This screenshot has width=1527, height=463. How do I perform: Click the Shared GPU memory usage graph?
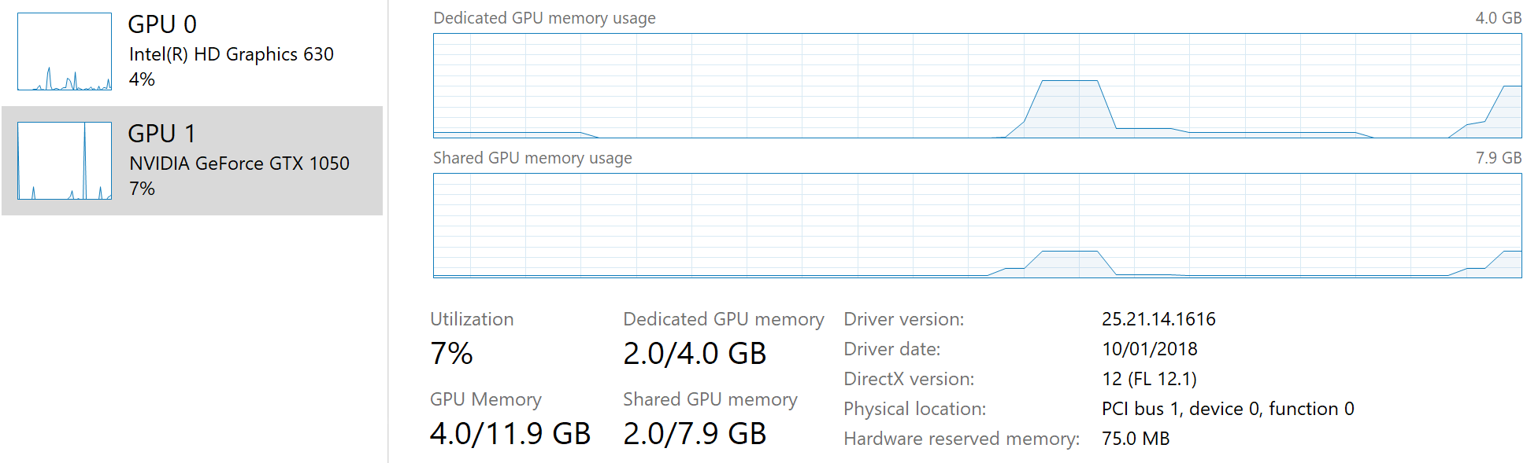coord(977,226)
